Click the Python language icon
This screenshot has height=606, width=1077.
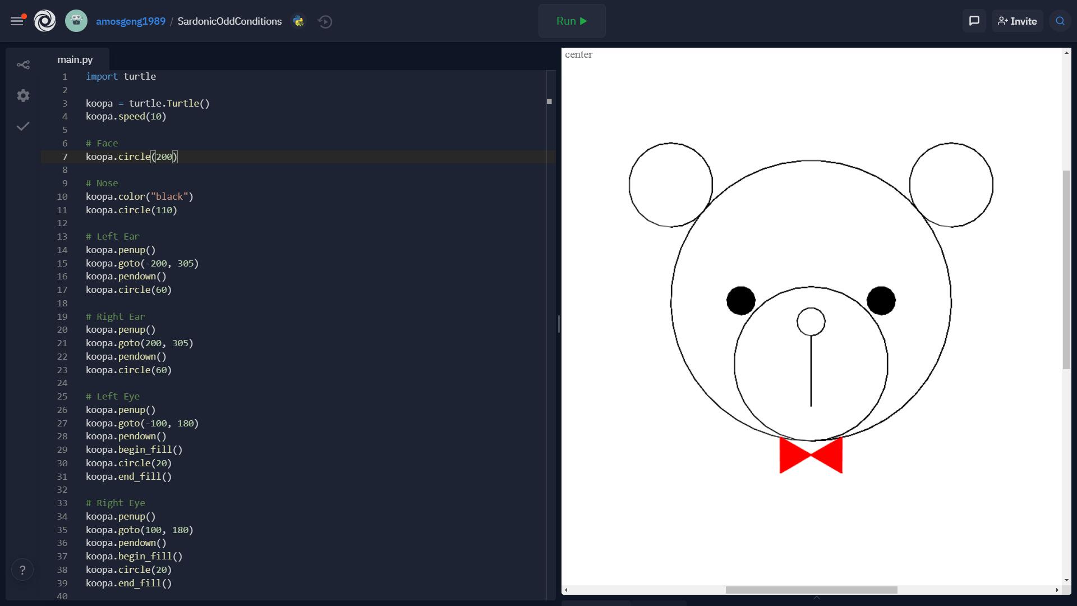tap(298, 21)
